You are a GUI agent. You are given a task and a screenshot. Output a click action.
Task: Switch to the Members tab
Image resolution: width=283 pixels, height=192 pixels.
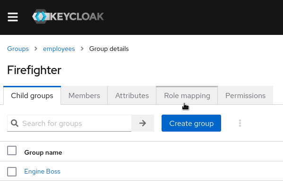point(84,96)
